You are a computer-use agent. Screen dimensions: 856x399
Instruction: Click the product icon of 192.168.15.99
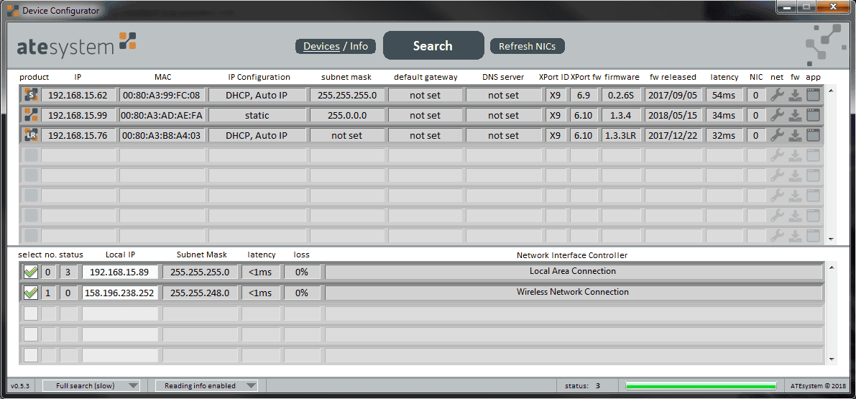click(x=31, y=115)
